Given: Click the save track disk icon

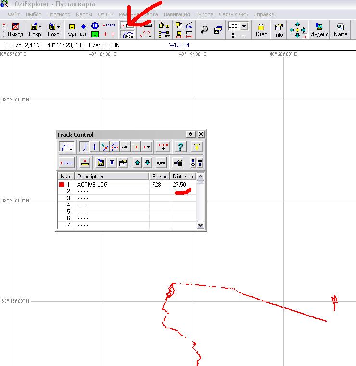Looking at the screenshot, I should pyautogui.click(x=101, y=163).
